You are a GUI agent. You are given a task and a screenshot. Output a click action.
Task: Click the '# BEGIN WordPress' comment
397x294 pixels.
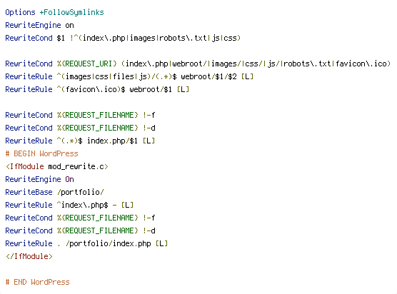coord(41,154)
